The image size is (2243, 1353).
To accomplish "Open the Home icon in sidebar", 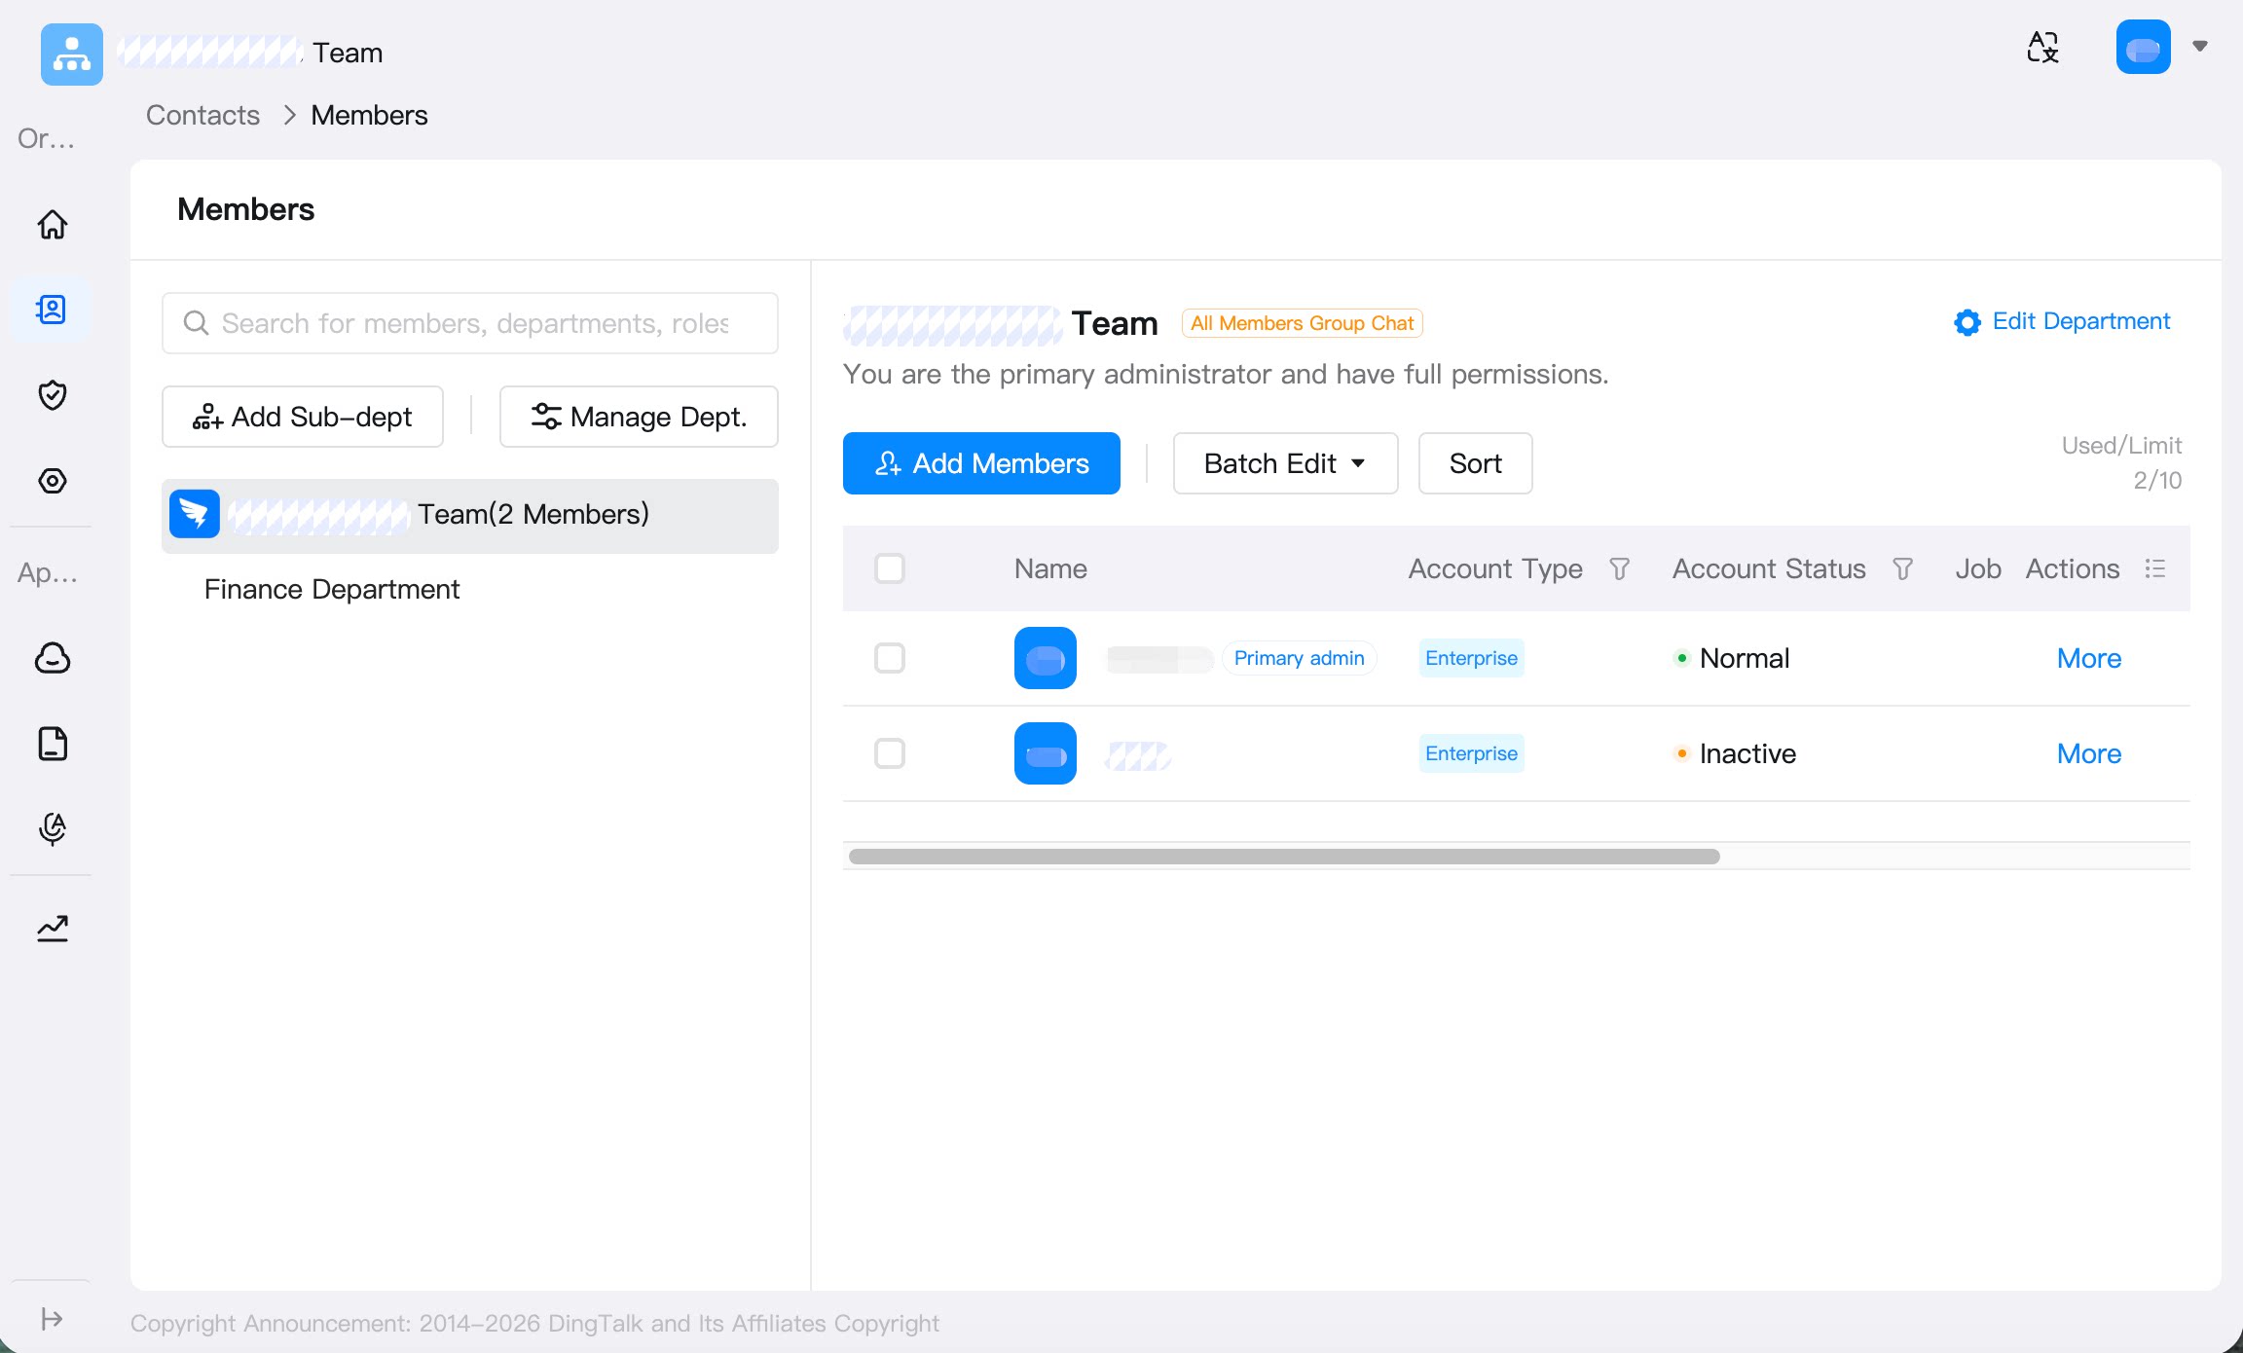I will pos(53,224).
